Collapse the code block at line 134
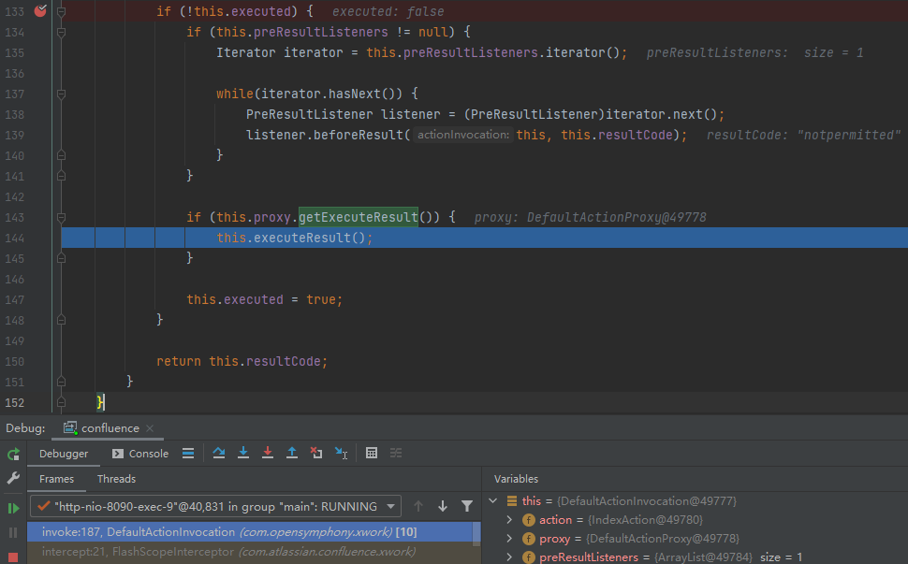The image size is (908, 564). pos(61,32)
